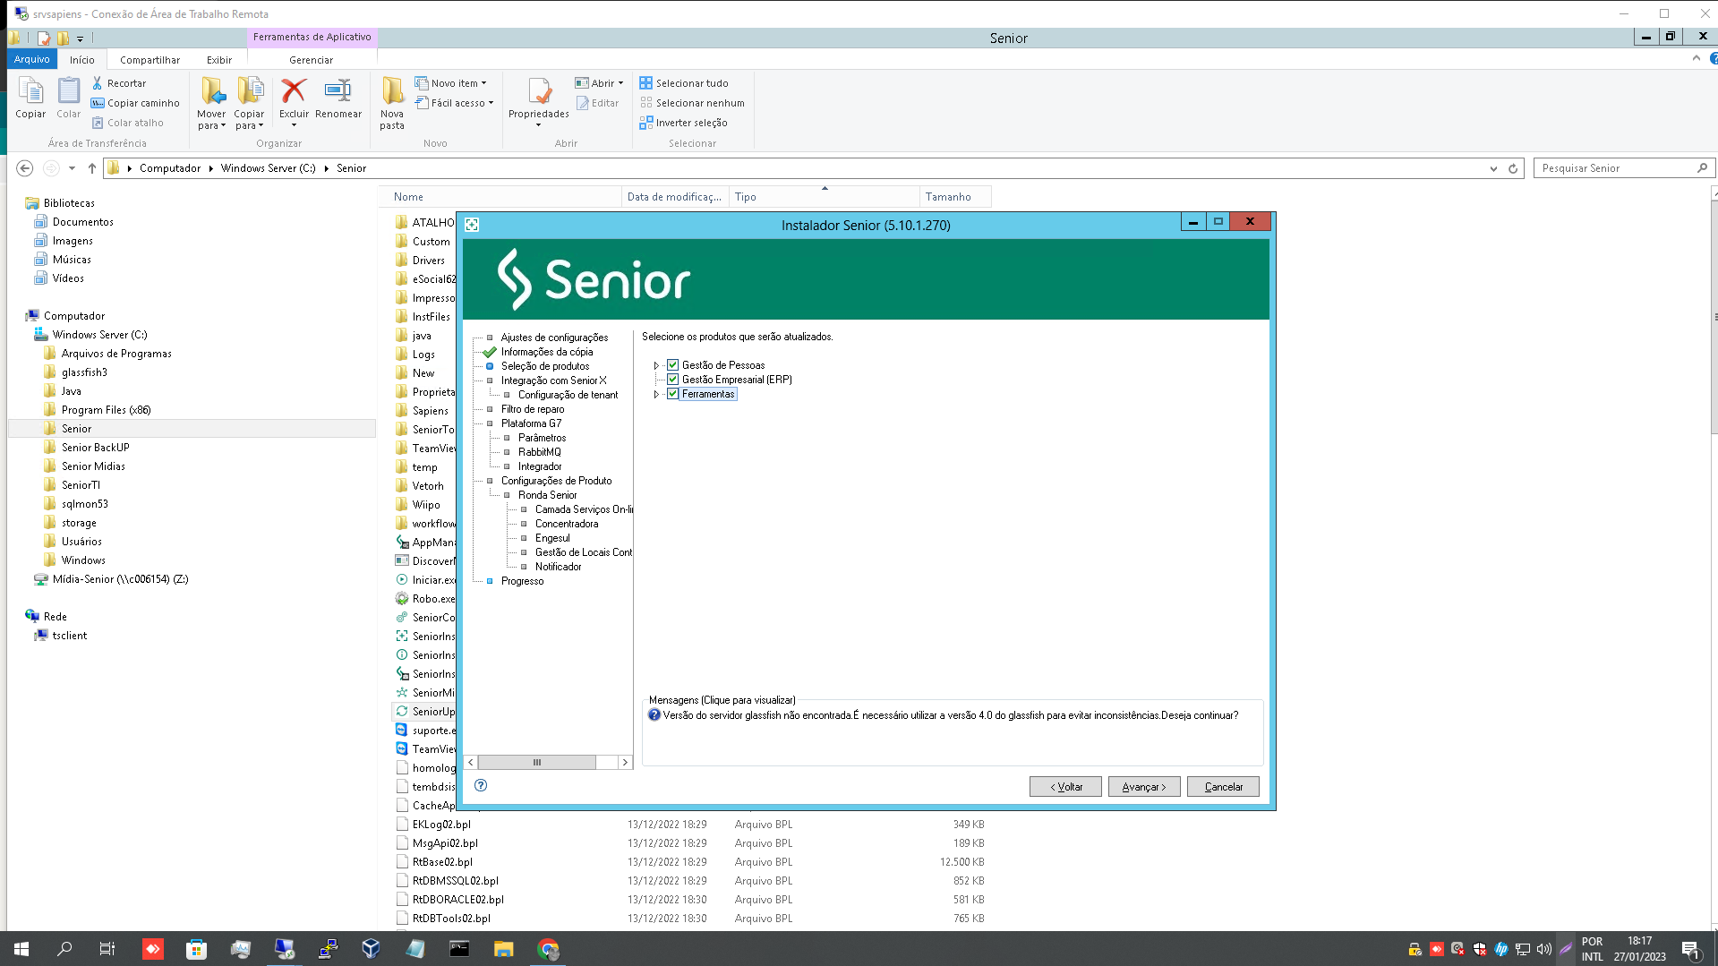
Task: Click the installer help question icon
Action: pos(481,785)
